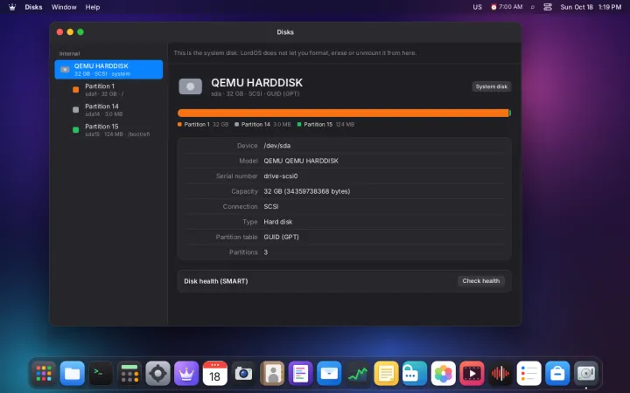The width and height of the screenshot is (630, 393).
Task: Select Partition 14 in the sidebar
Action: [108, 109]
